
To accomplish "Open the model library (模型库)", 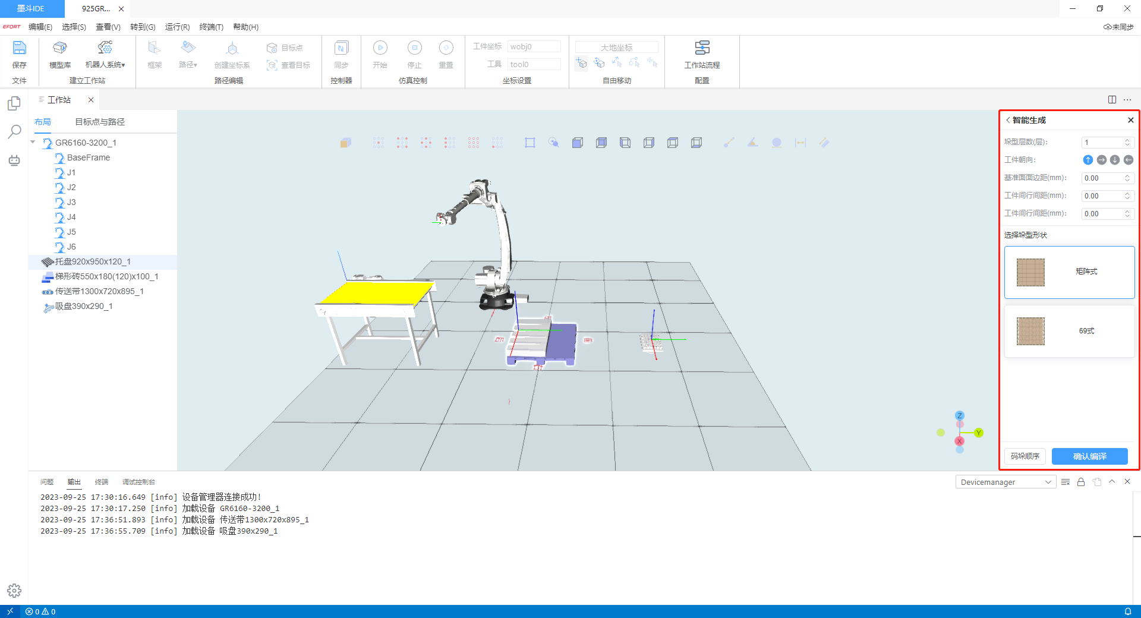I will [x=60, y=48].
